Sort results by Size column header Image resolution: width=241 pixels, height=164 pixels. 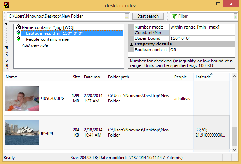pyautogui.click(x=75, y=77)
